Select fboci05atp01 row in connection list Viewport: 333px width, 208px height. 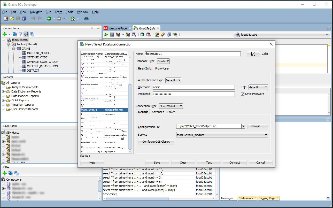(x=104, y=110)
